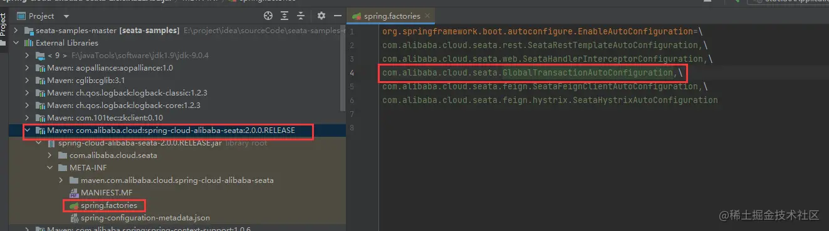Select the META-INF folder label

pyautogui.click(x=88, y=168)
